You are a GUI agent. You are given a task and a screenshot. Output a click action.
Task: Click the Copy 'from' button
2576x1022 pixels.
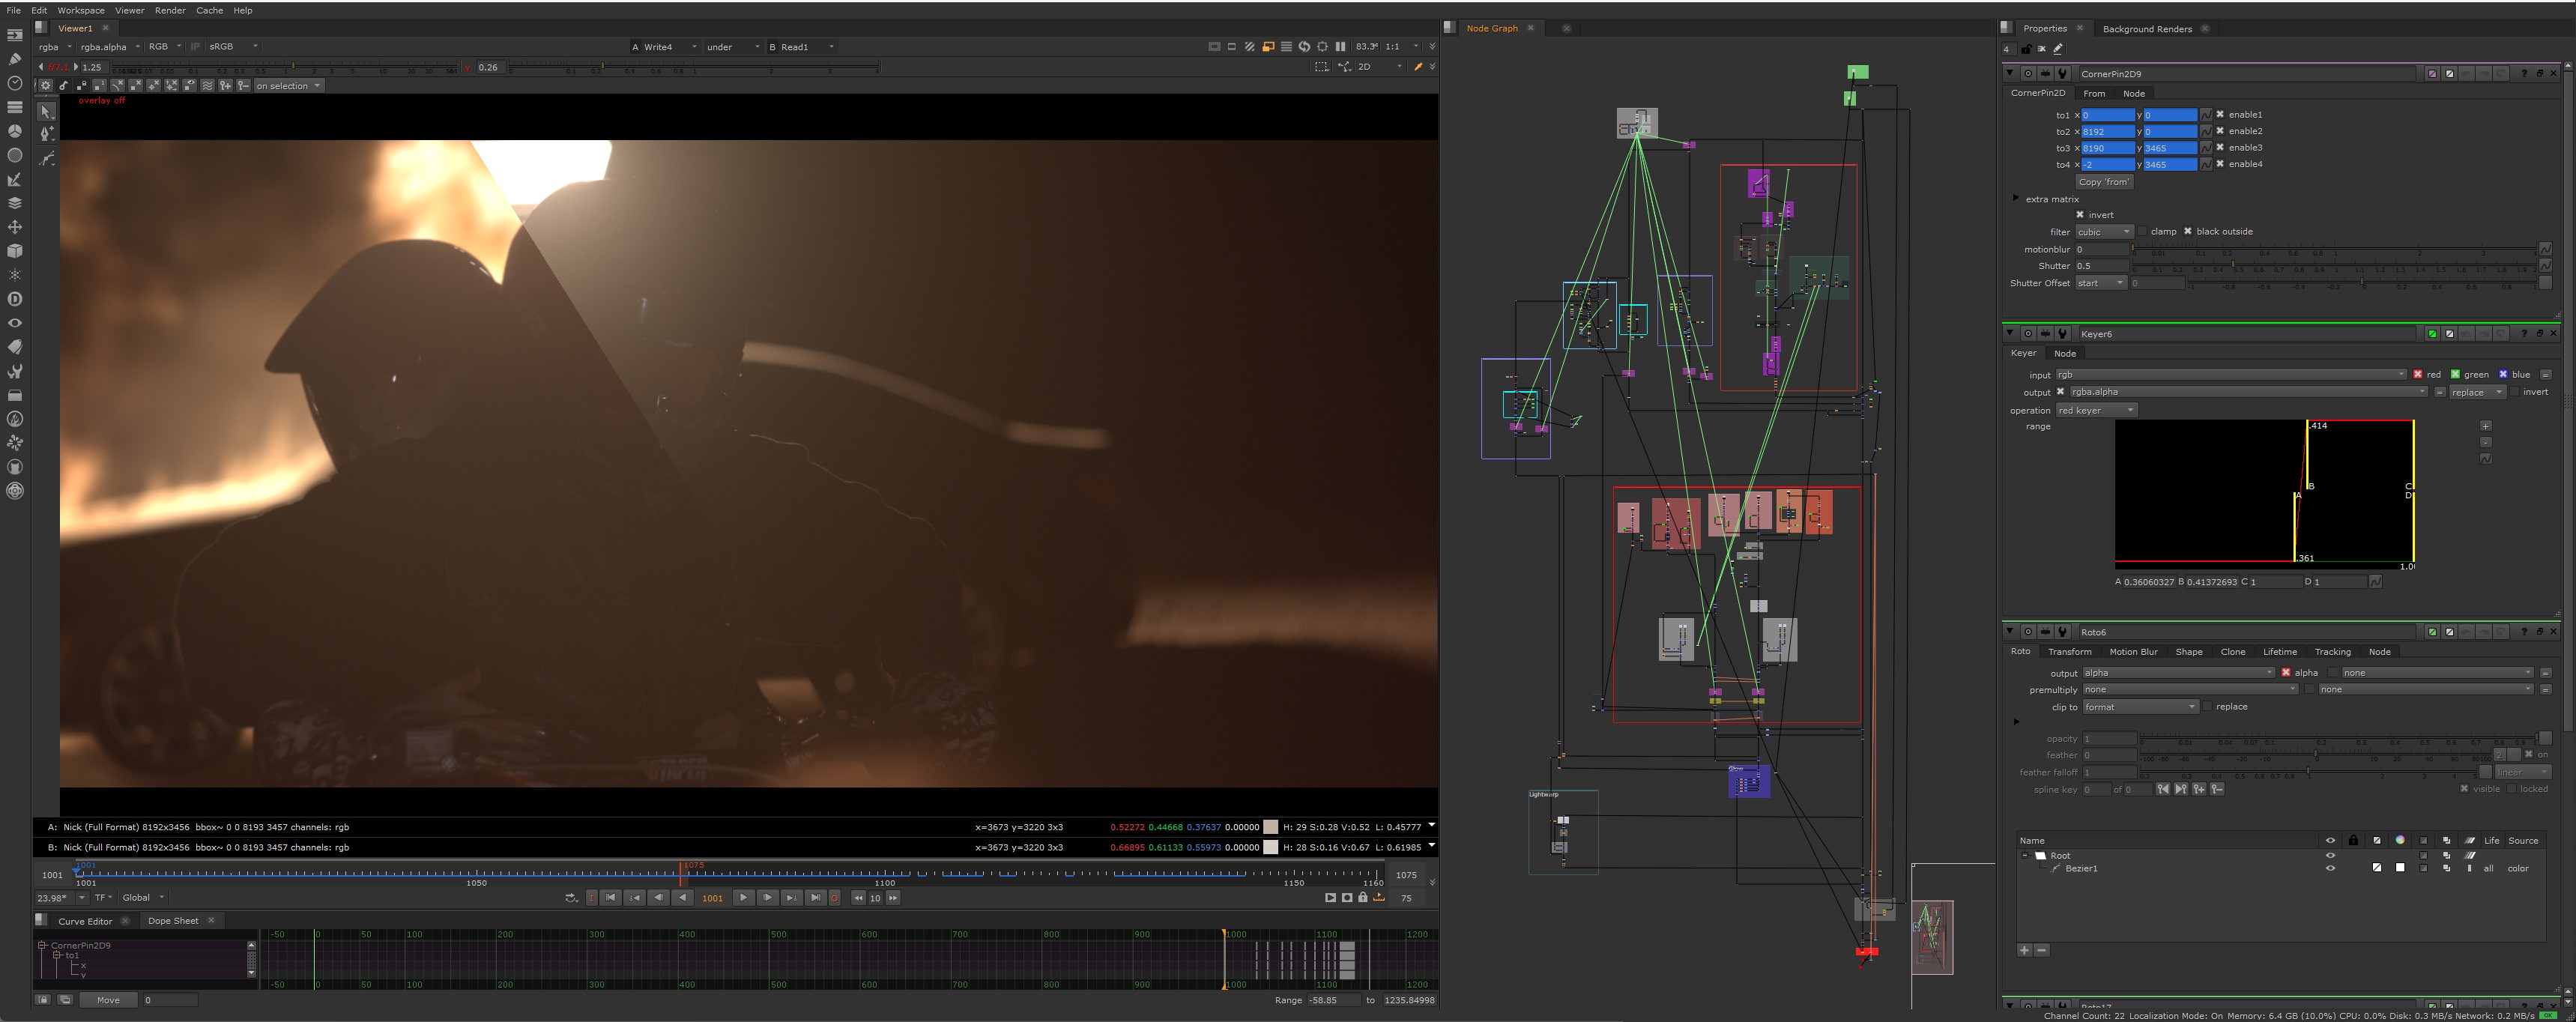tap(2103, 182)
